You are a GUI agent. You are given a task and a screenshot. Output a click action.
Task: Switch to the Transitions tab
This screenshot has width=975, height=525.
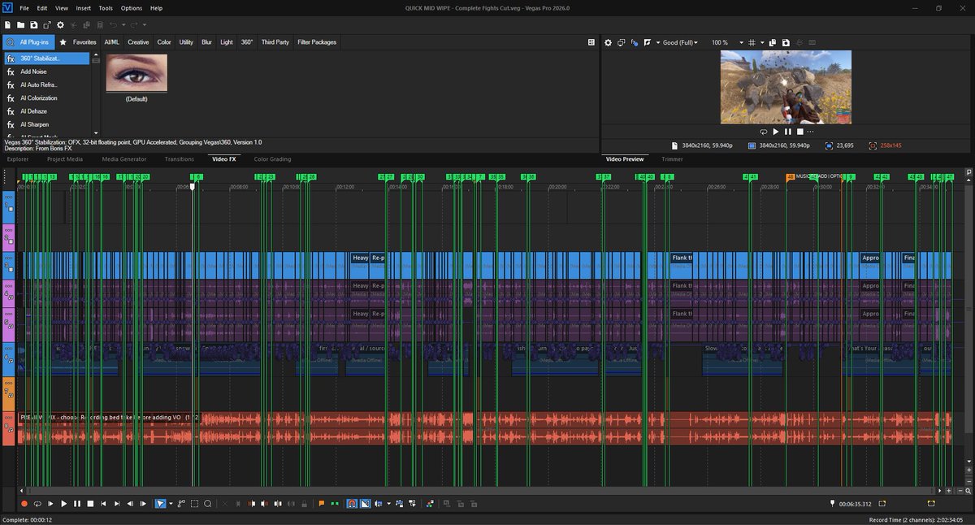(180, 159)
